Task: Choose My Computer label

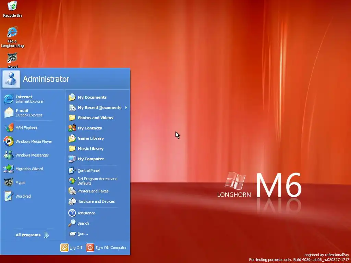Action: pos(90,159)
